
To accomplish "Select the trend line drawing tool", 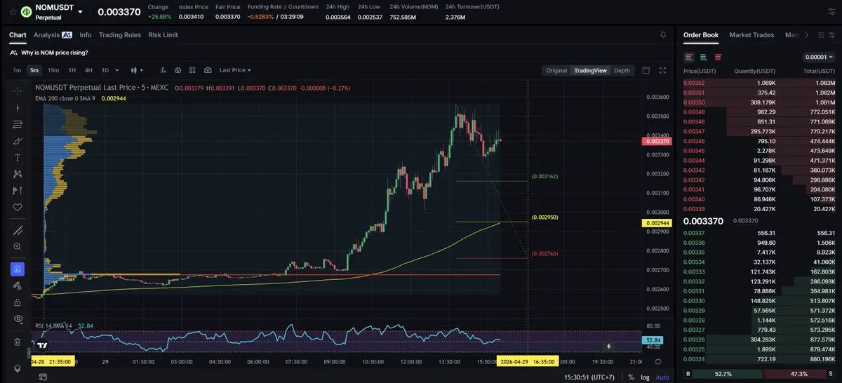I will click(x=18, y=108).
